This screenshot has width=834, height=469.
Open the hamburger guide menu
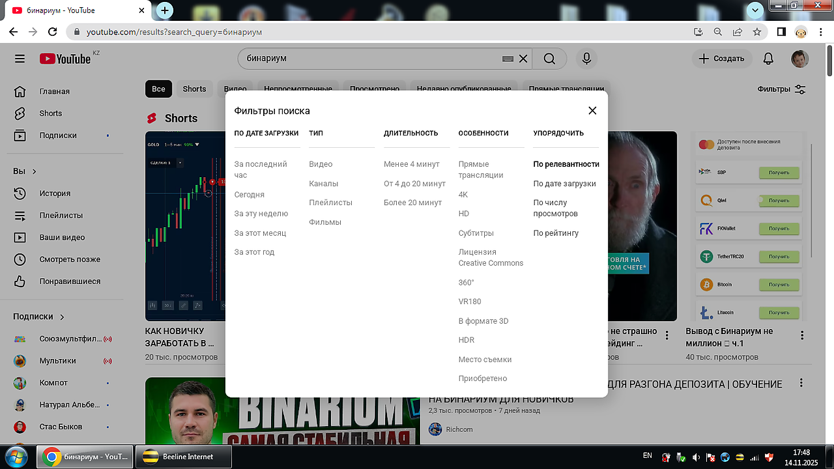point(20,59)
